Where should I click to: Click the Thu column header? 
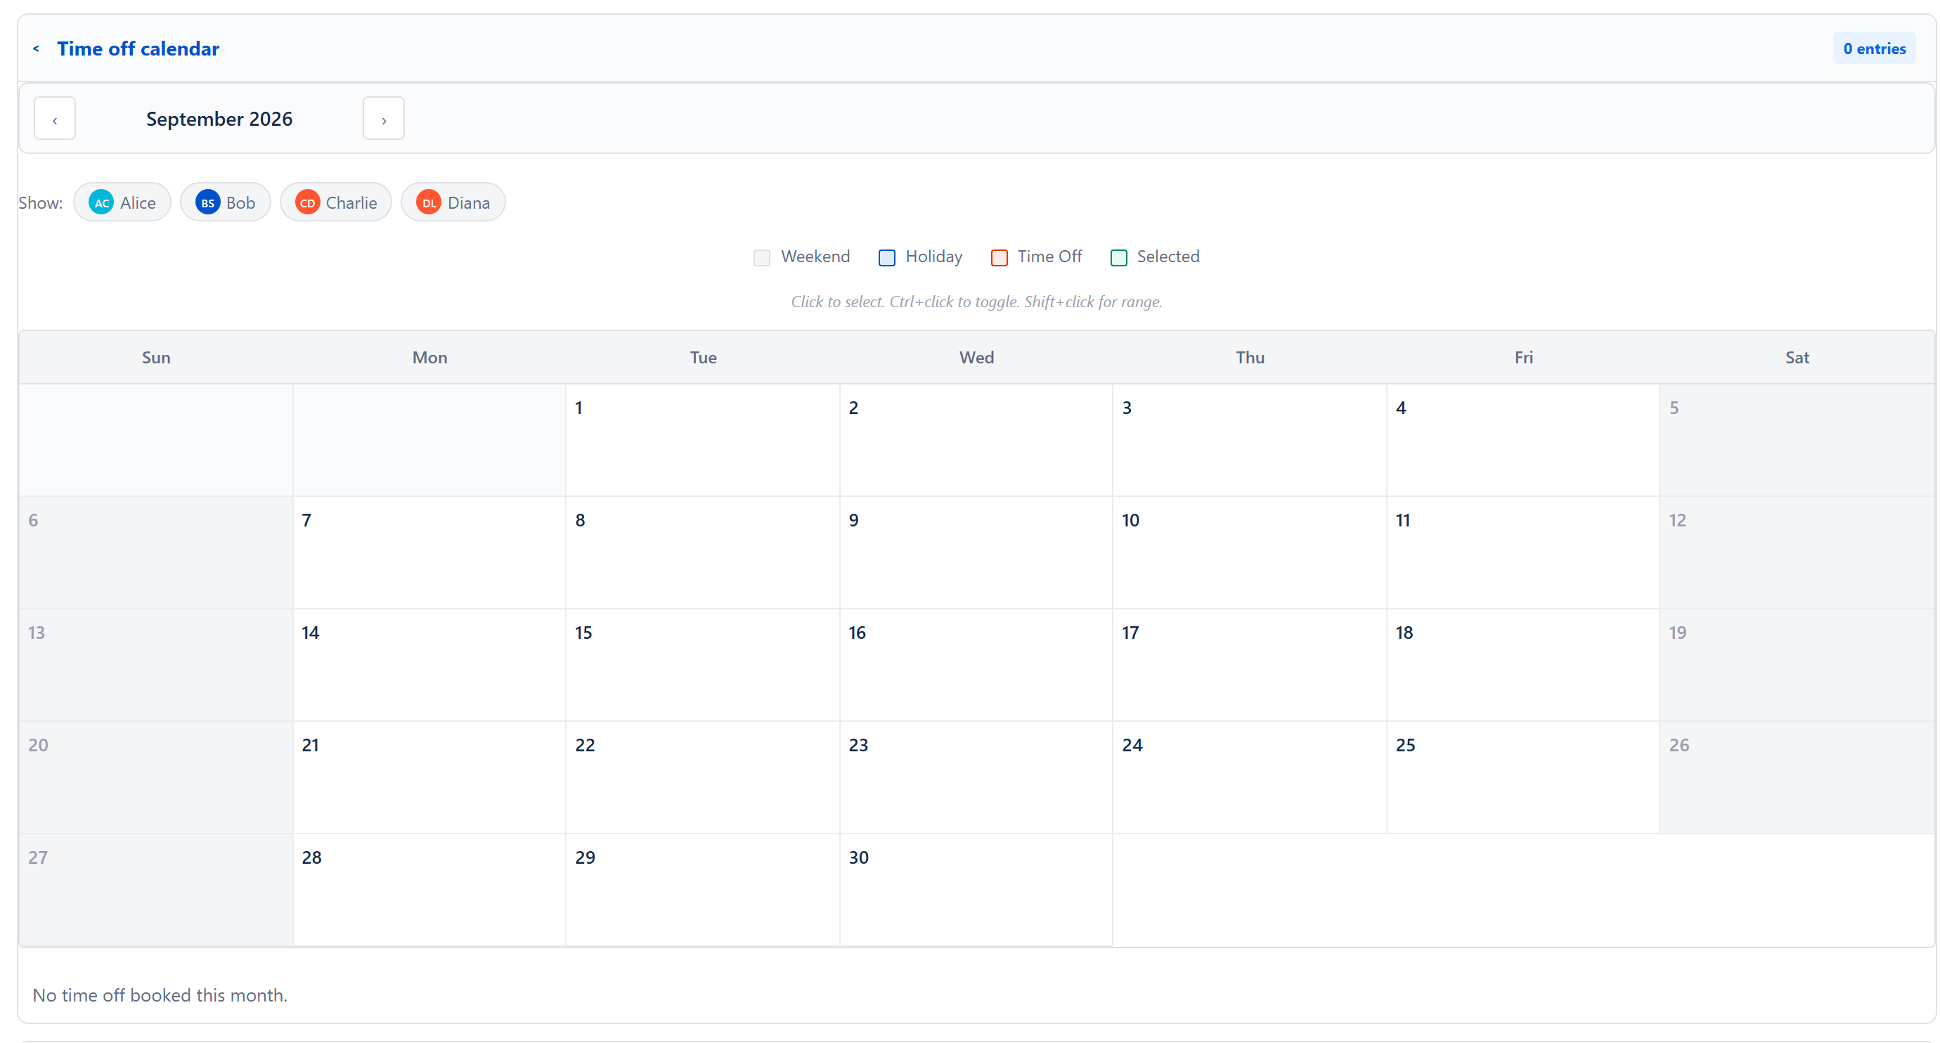[x=1250, y=358]
